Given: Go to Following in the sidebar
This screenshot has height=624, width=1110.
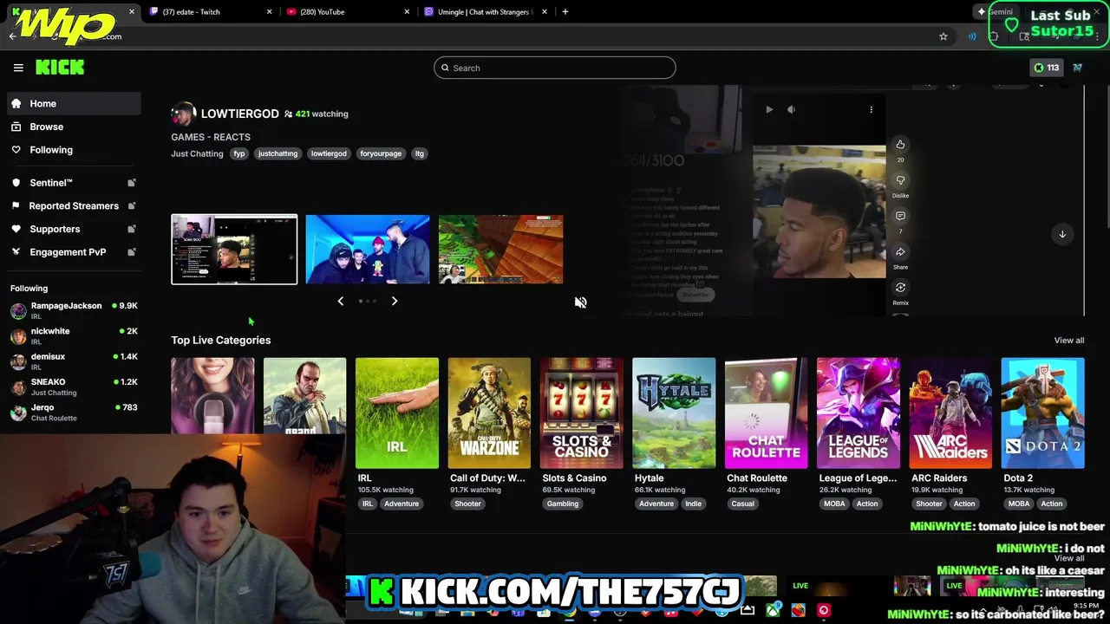Looking at the screenshot, I should coord(74,150).
